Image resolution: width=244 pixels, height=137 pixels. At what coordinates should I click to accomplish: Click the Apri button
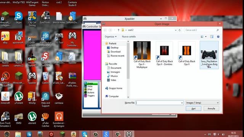(x=193, y=108)
